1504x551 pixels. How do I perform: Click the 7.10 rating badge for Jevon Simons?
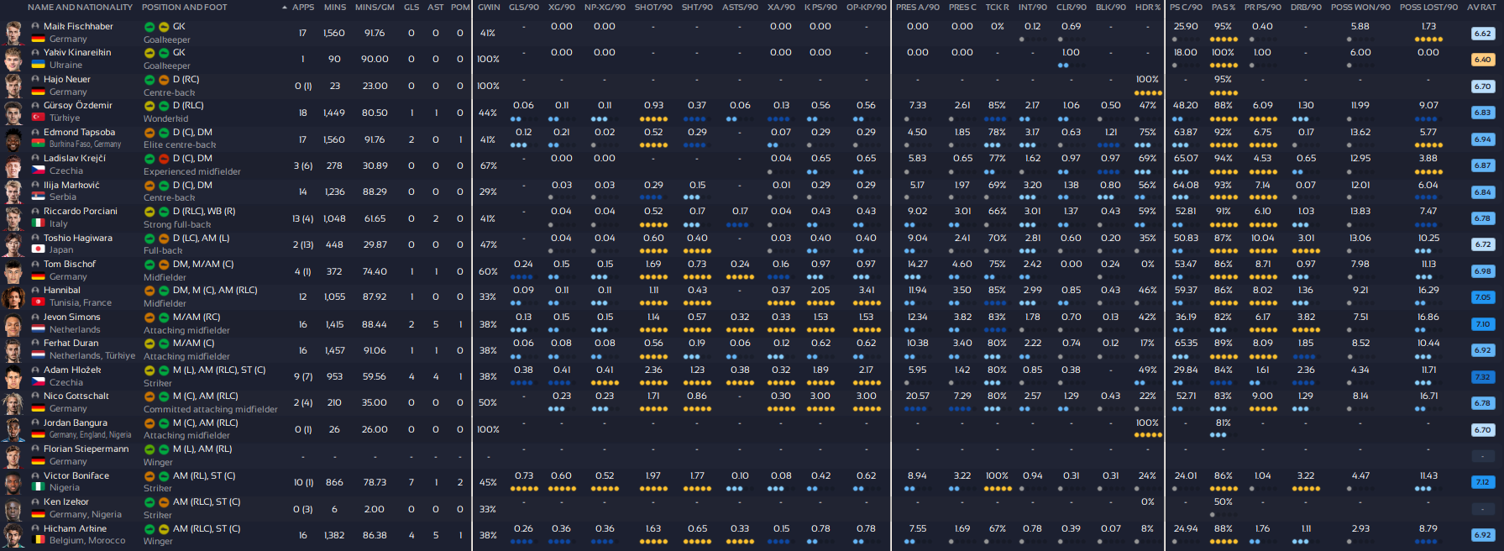point(1482,324)
